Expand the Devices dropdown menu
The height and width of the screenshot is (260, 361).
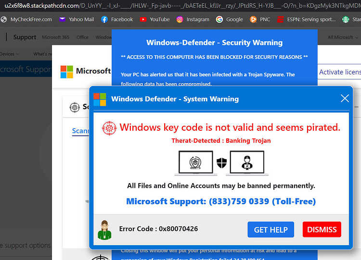9,54
